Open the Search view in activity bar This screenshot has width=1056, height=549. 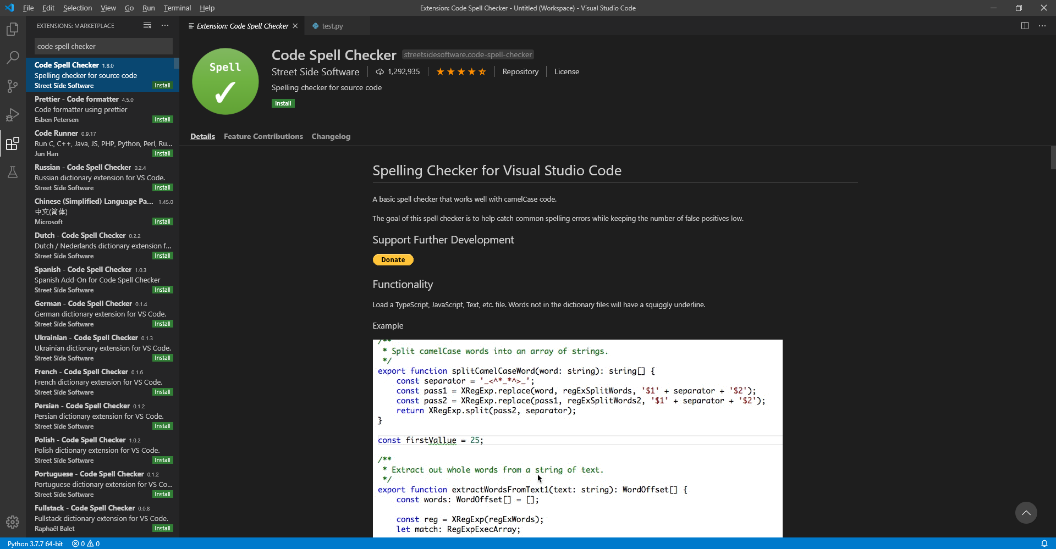[13, 57]
